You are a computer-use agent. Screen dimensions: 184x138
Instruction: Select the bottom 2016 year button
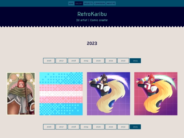coord(49,127)
